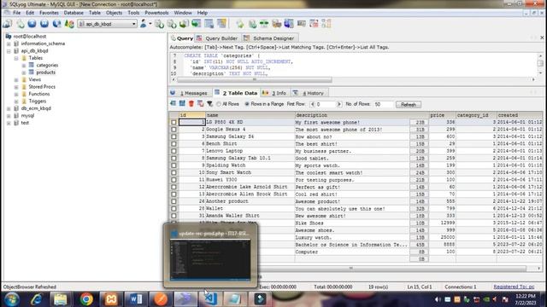Click the Query Builder tab icon
Viewport: 547px width, 307px height.
[x=199, y=38]
